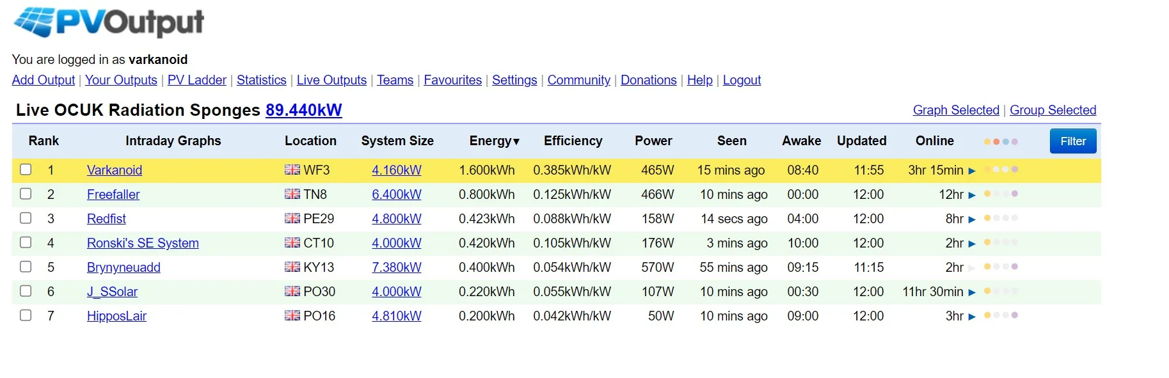1169x378 pixels.
Task: Click the UK flag next to PO16
Action: 292,316
